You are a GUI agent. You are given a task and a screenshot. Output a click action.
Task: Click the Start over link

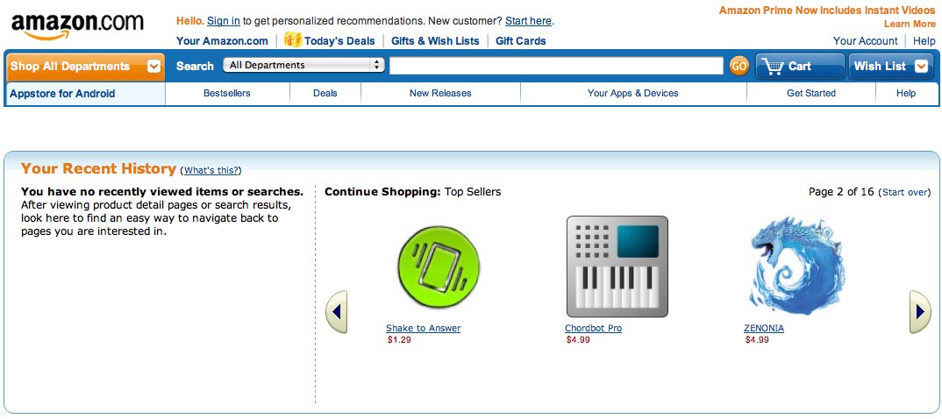[905, 192]
